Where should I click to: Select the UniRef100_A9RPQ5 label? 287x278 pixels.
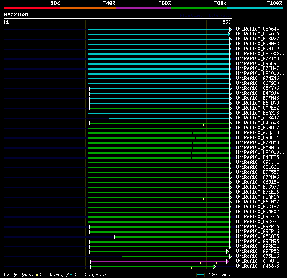[257, 227]
